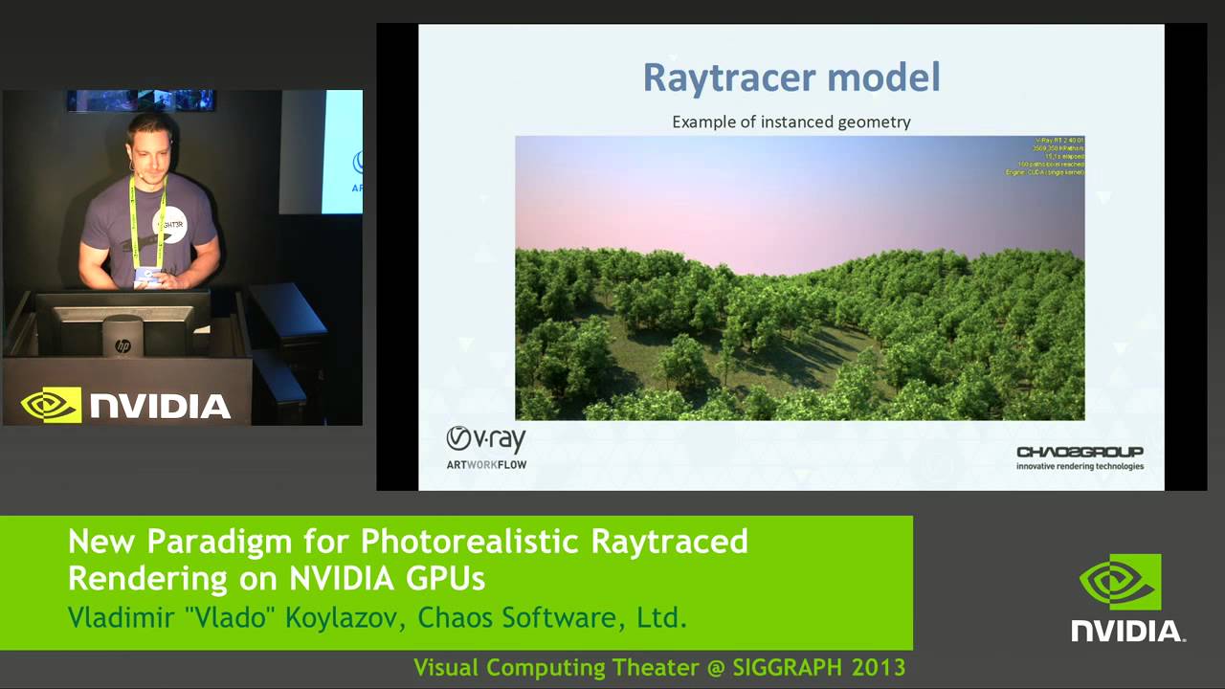The height and width of the screenshot is (689, 1225).
Task: Click the HP logo on the podium monitor
Action: point(122,345)
